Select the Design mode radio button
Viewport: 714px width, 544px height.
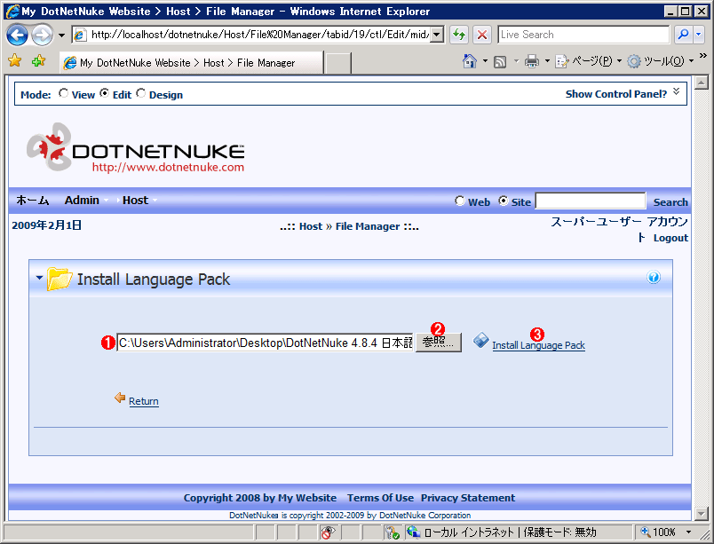[140, 93]
